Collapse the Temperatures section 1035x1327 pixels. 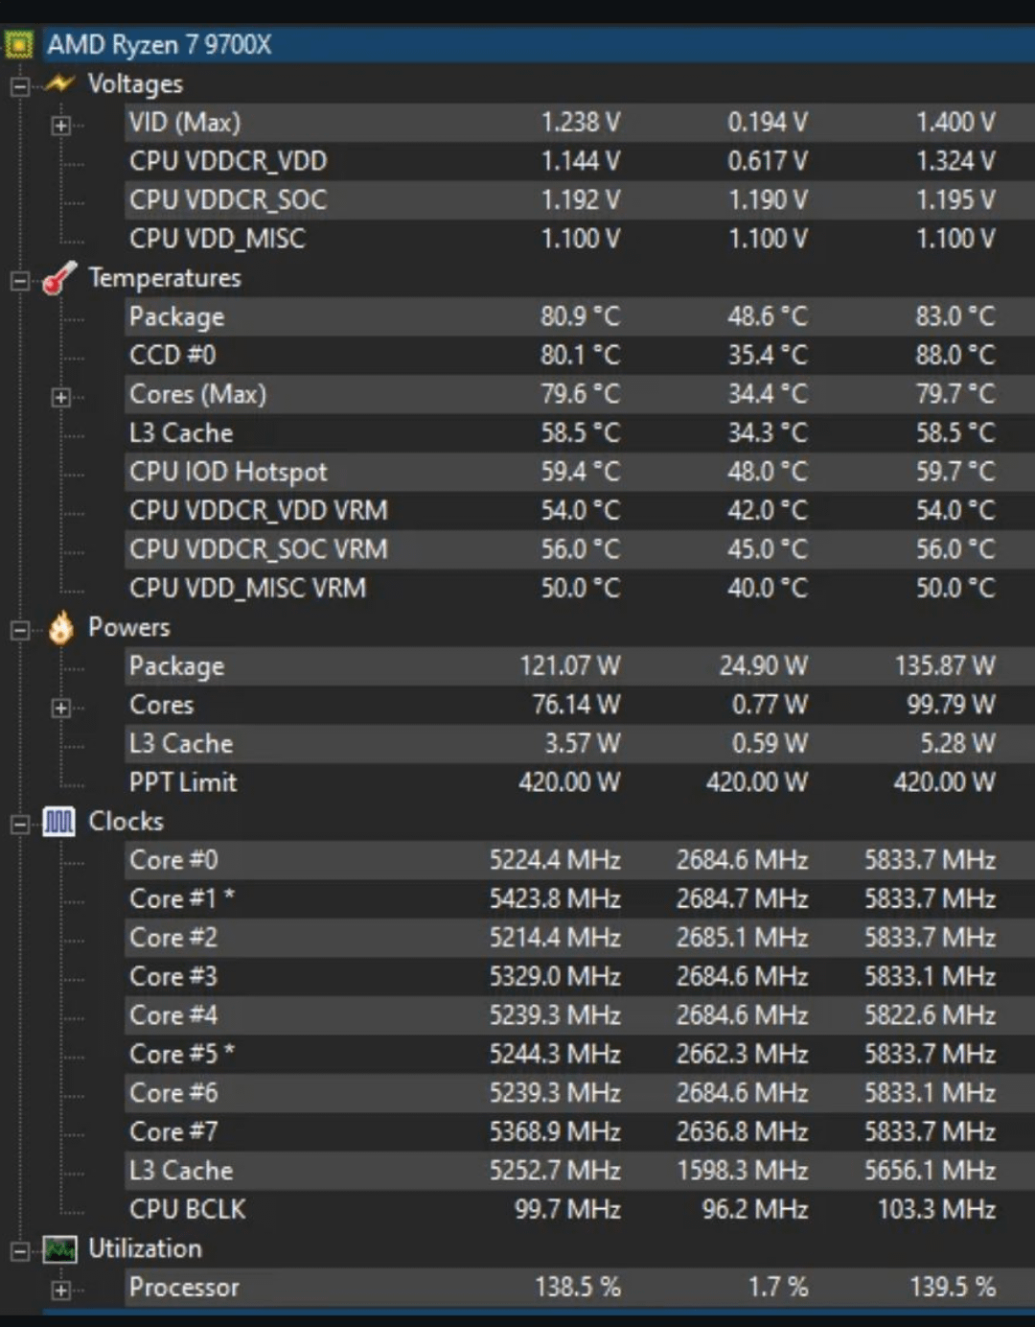[19, 281]
